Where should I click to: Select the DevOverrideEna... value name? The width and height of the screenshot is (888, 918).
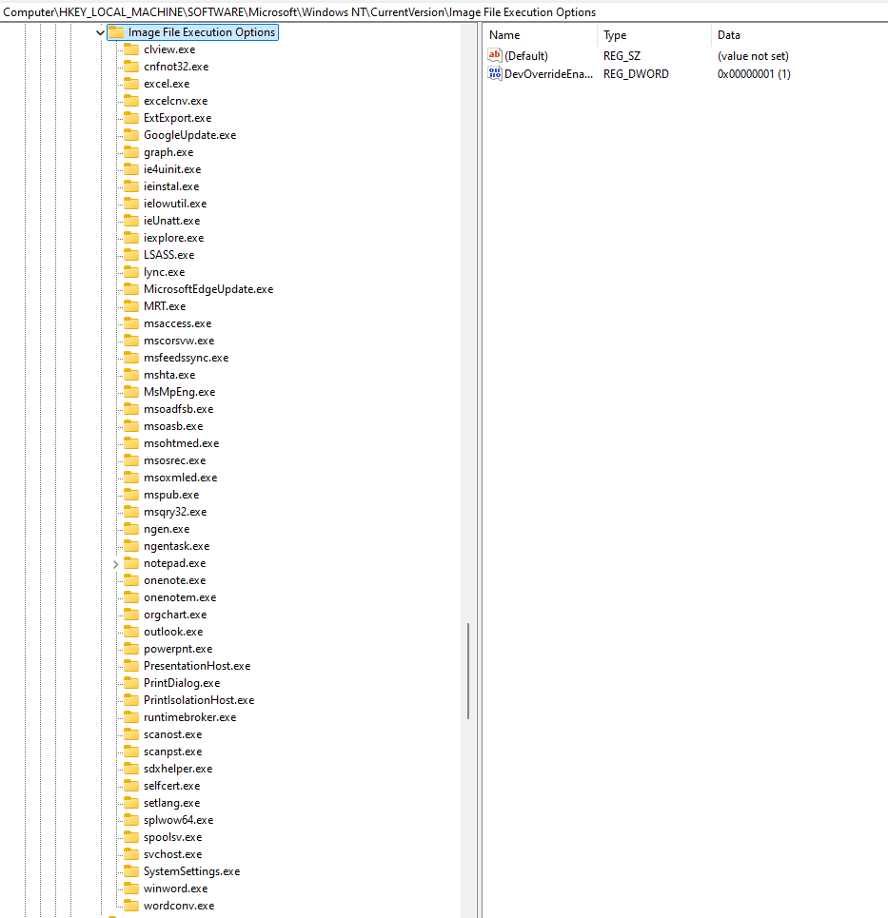[548, 74]
